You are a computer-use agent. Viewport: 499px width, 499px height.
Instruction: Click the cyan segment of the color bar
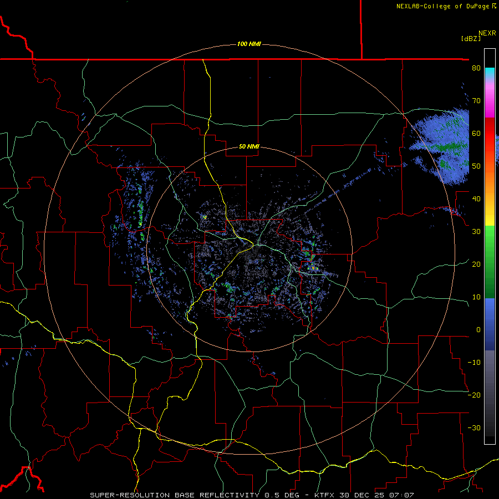pos(490,73)
